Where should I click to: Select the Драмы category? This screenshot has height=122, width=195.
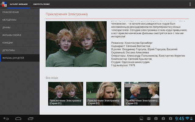click(x=20, y=27)
